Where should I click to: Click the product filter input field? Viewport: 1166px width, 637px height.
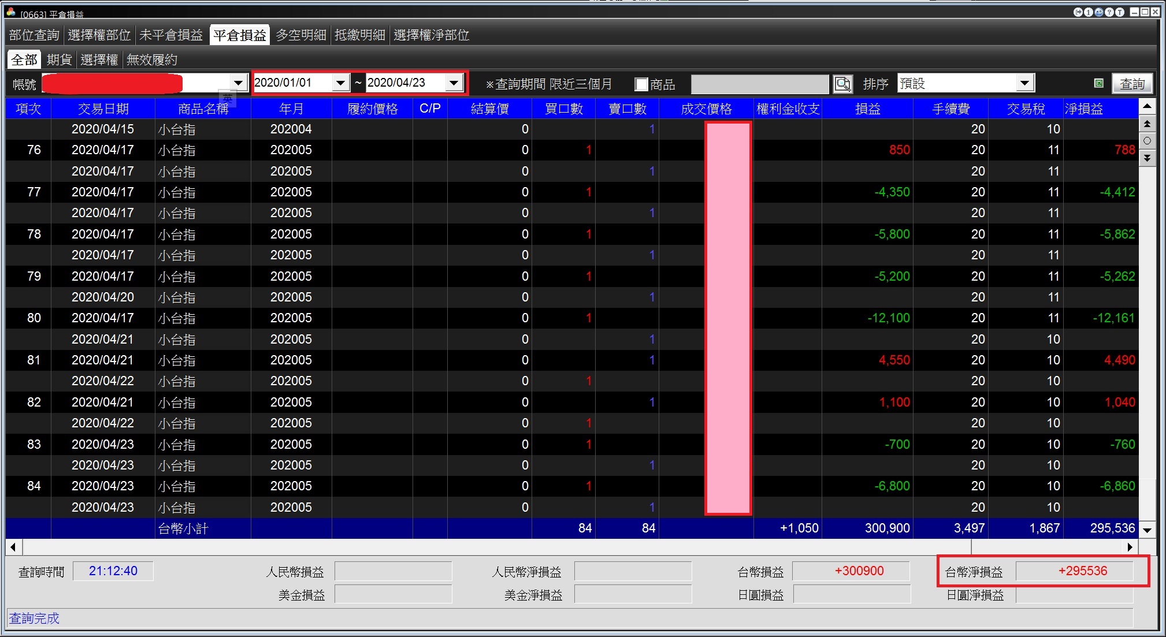coord(760,84)
